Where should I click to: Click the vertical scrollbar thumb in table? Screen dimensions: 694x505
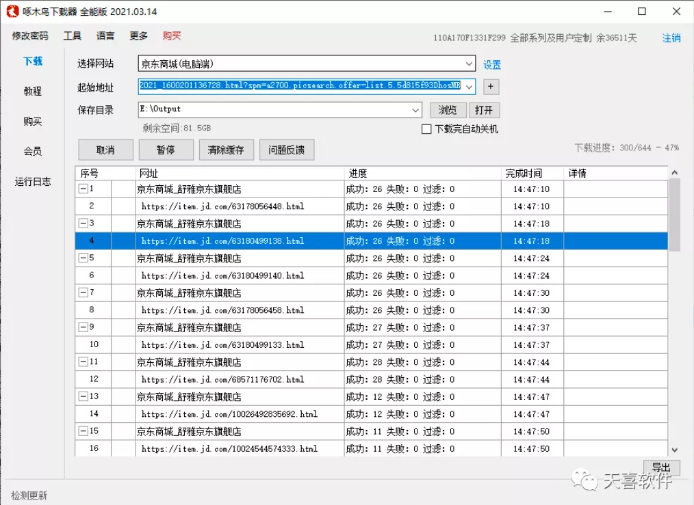pyautogui.click(x=675, y=215)
